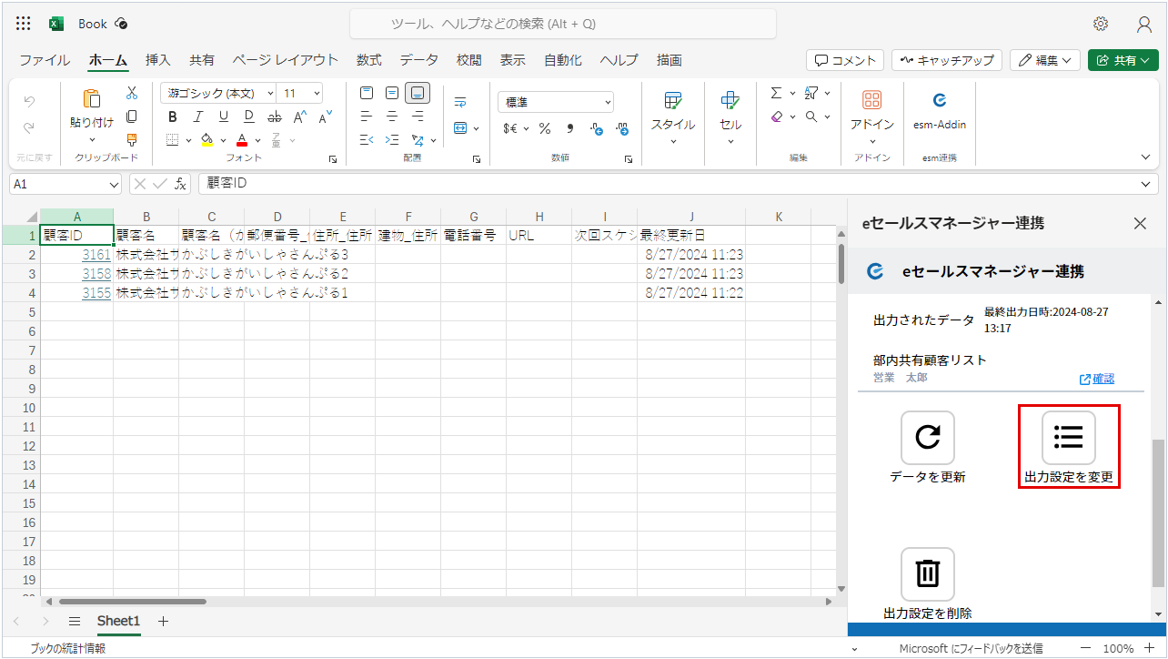Decrease the indent
Screen dimensions: 1168x659
367,140
